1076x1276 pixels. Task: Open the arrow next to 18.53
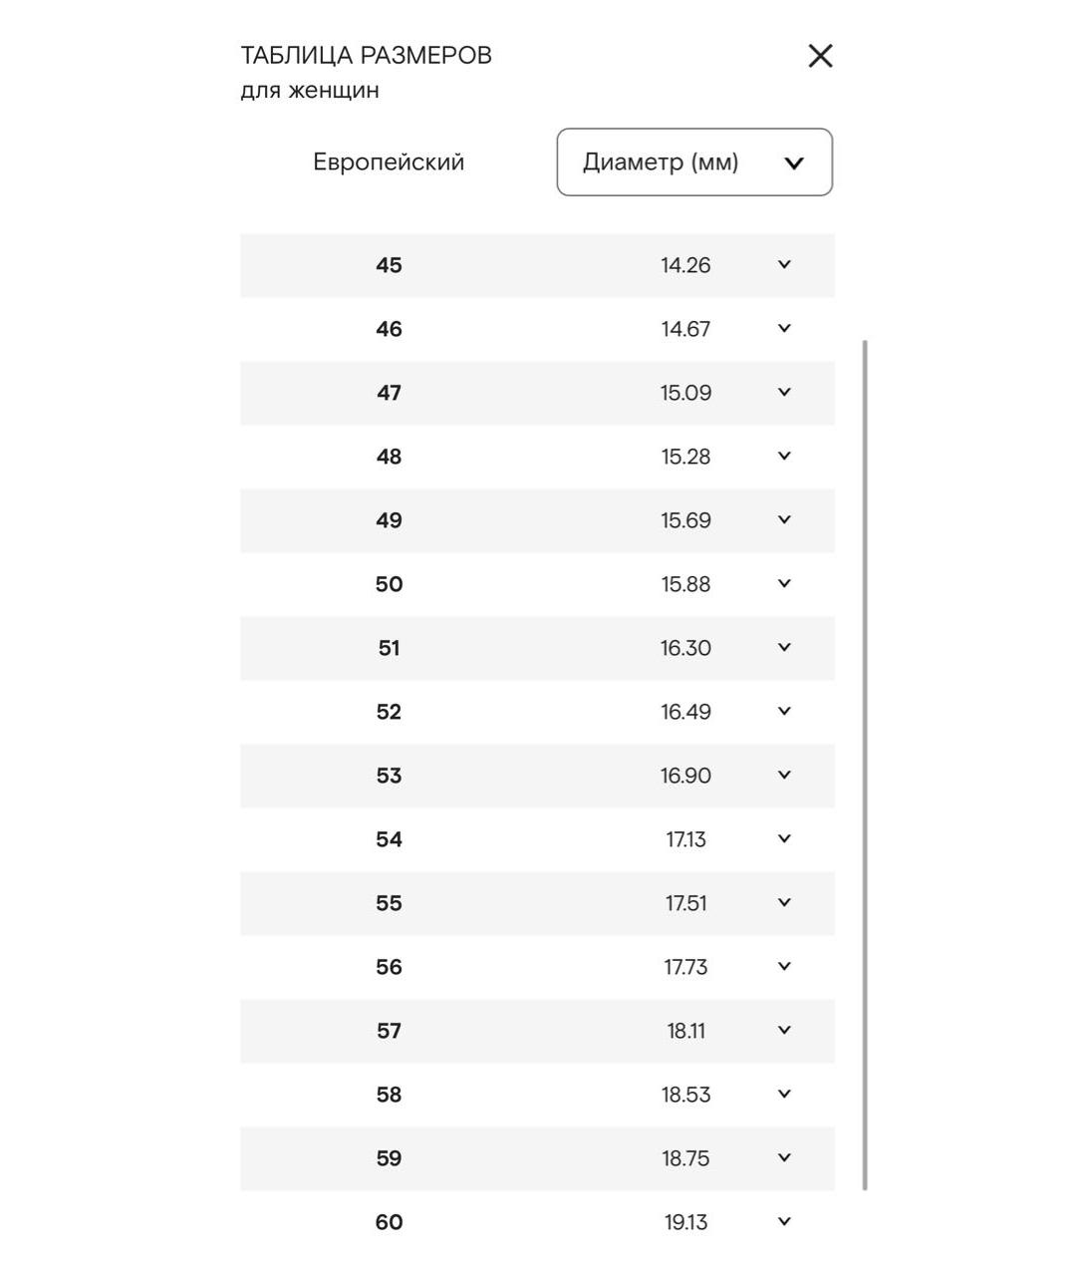tap(784, 1095)
